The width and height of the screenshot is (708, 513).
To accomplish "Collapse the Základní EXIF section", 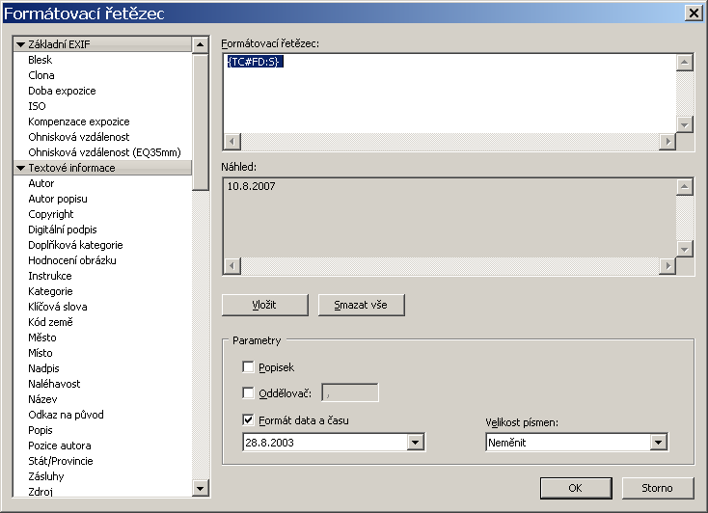I will click(20, 44).
